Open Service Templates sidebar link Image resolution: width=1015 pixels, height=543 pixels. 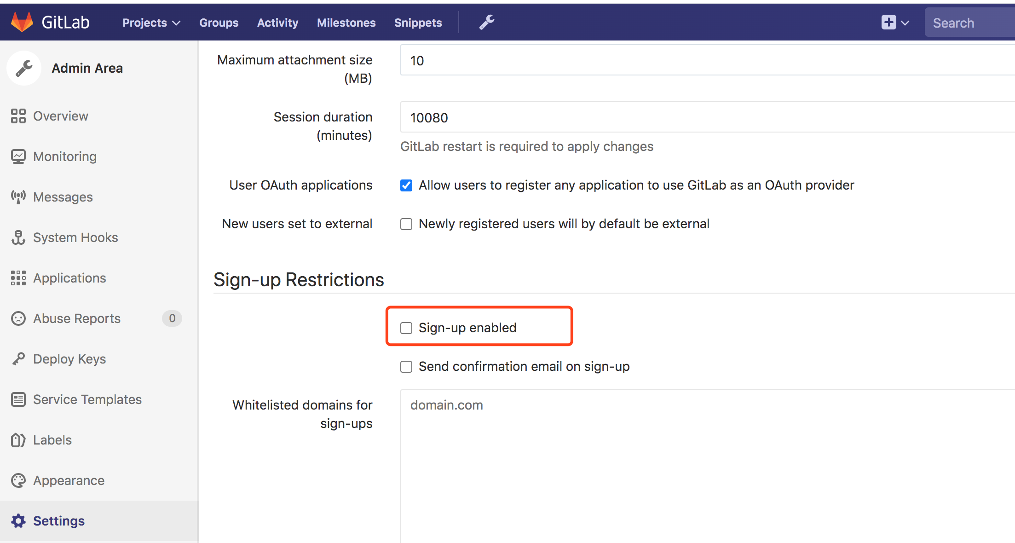(87, 399)
